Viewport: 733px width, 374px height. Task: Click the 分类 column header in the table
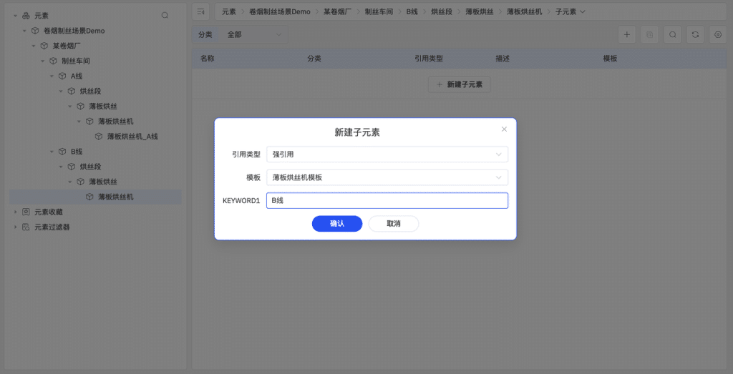[x=314, y=59]
